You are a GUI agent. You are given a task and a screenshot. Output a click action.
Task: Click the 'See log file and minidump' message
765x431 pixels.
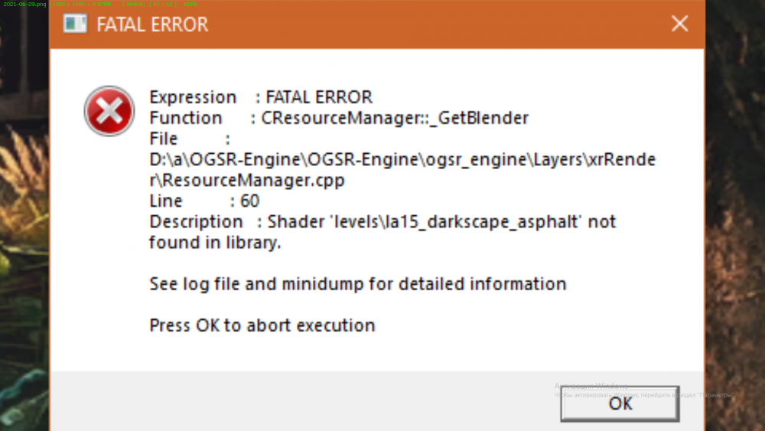(357, 284)
